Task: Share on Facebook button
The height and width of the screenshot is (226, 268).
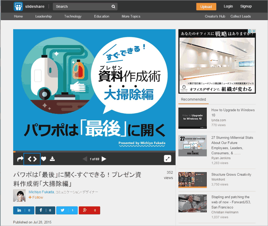Action: click(x=45, y=210)
